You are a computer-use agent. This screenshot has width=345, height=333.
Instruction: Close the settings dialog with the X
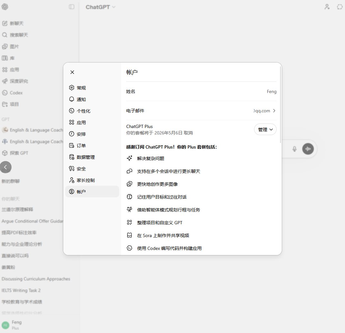[x=72, y=72]
